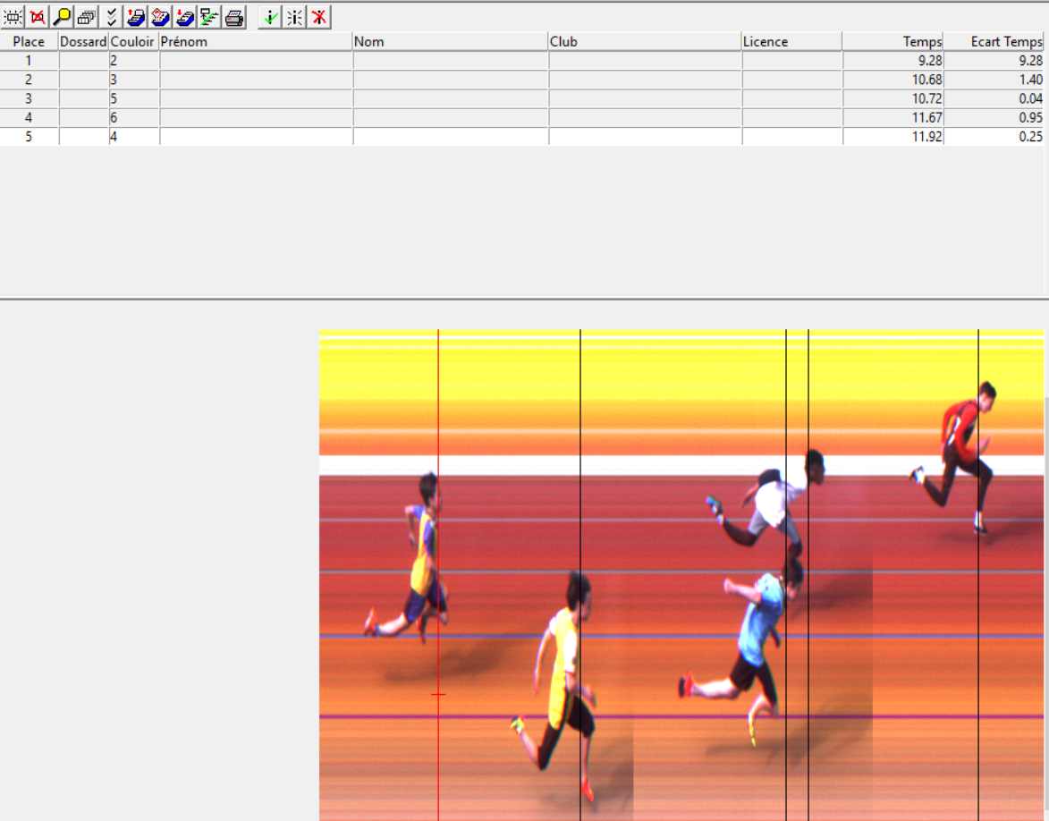1049x821 pixels.
Task: Click the Ecart Temps value 0.04
Action: 994,98
